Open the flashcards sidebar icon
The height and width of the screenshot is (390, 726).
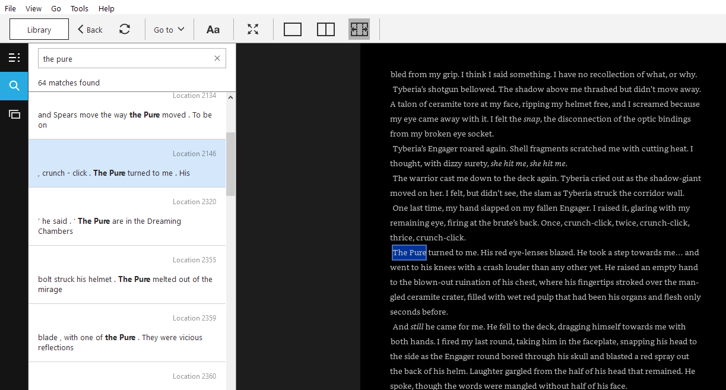click(x=14, y=114)
